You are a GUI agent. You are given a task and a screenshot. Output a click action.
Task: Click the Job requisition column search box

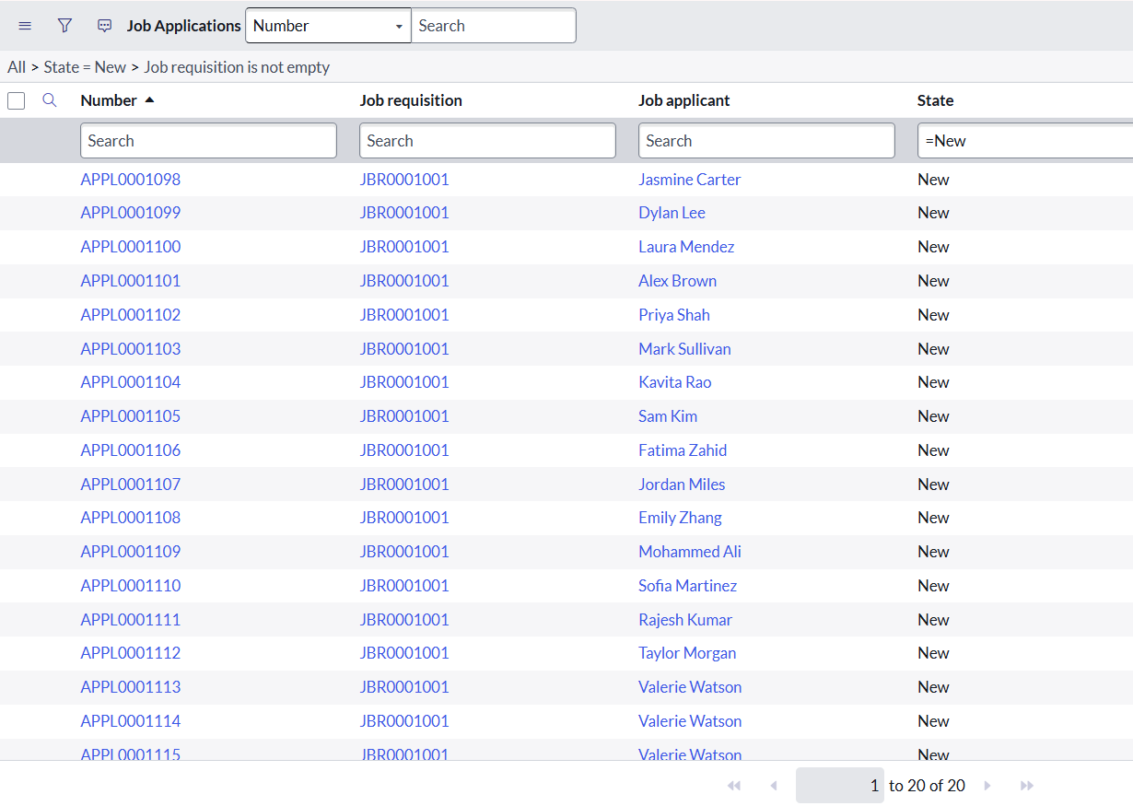pos(487,141)
